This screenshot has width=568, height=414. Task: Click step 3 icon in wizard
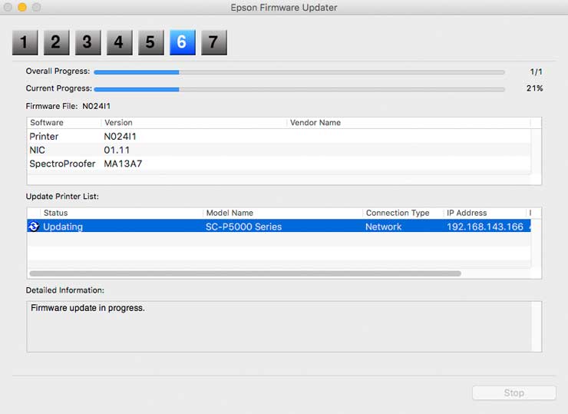[88, 42]
